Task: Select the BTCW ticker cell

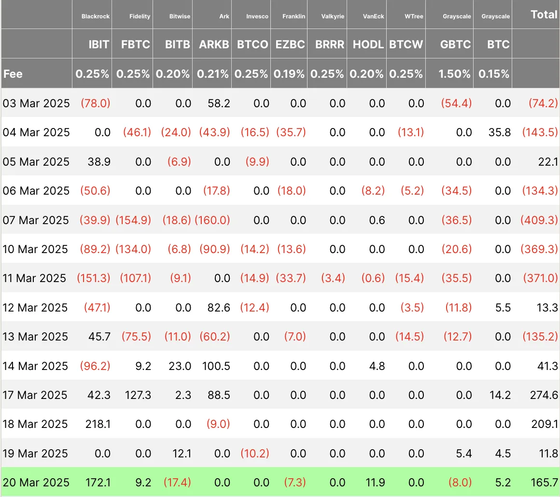Action: tap(406, 44)
